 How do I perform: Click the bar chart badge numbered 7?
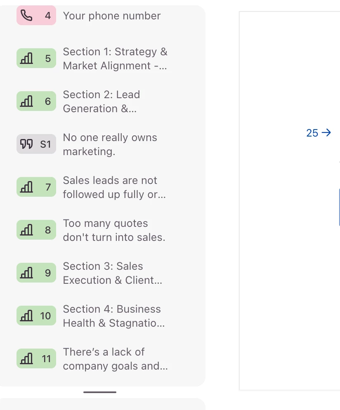click(36, 187)
